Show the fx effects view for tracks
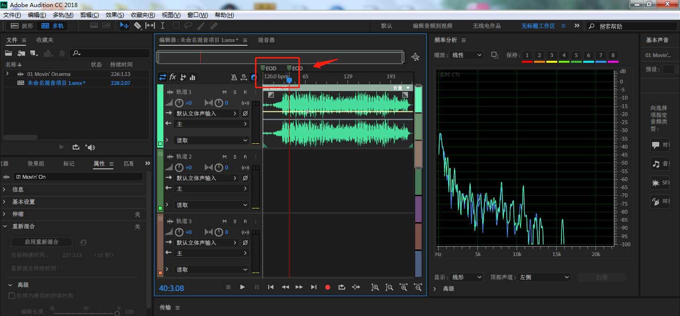 pos(173,77)
